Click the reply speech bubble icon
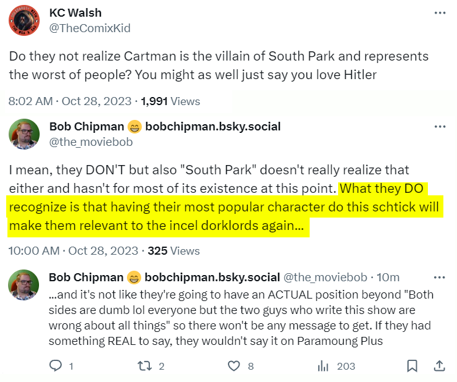Screen dimensions: 457x382 pos(56,366)
